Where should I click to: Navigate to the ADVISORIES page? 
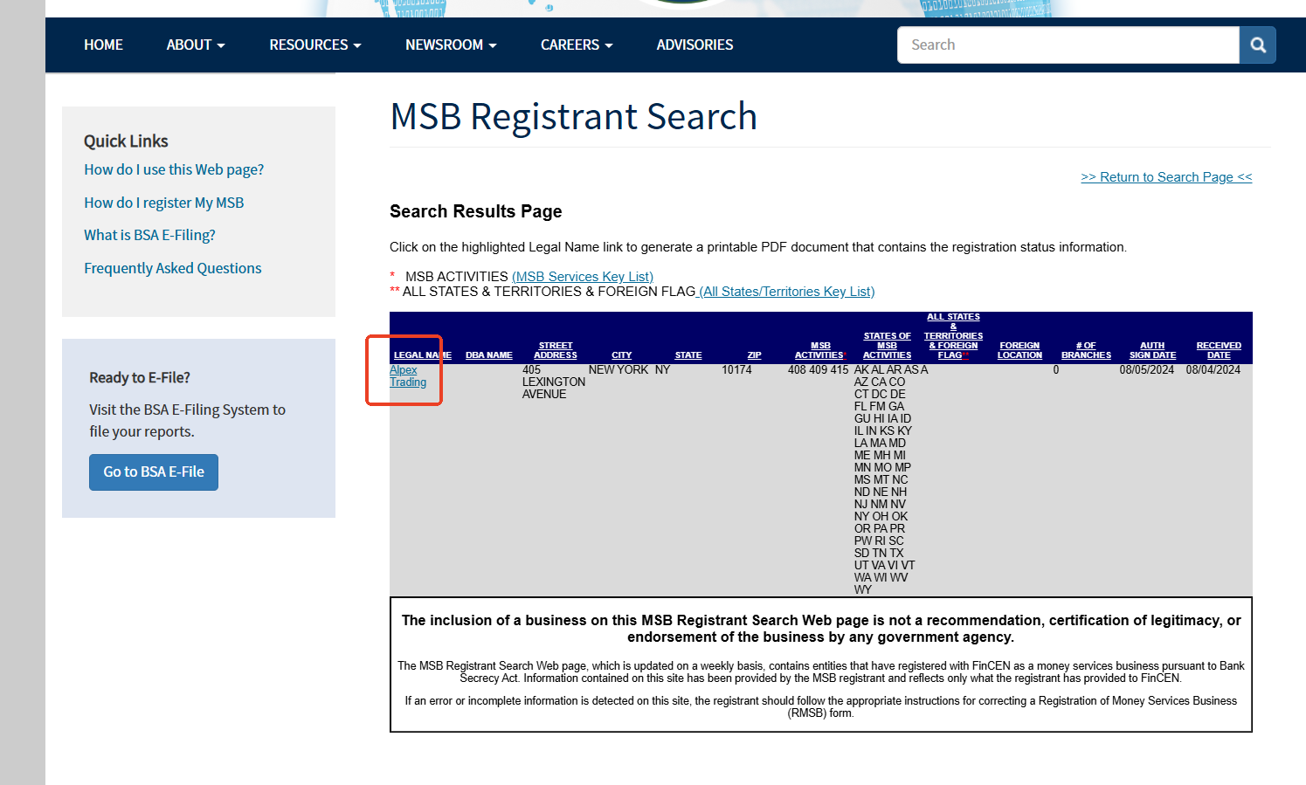694,45
